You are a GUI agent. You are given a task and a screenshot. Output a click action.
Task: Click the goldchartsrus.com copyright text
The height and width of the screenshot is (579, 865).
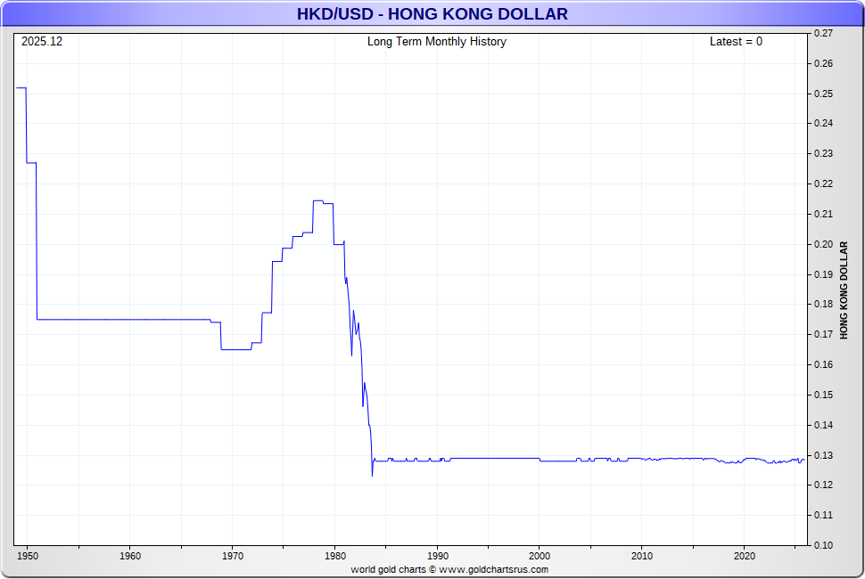[449, 569]
